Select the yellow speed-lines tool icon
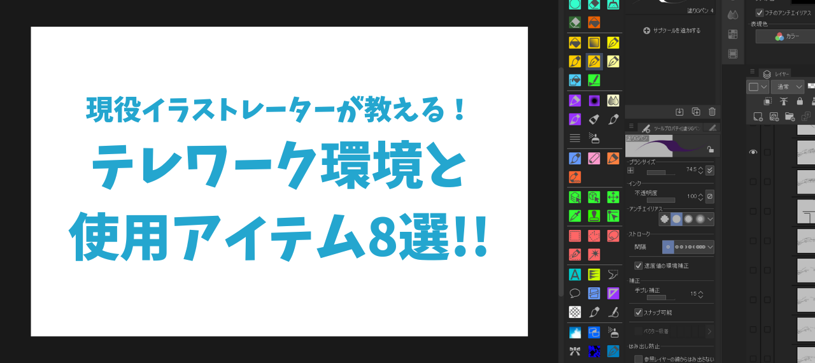The width and height of the screenshot is (815, 363). [x=594, y=274]
